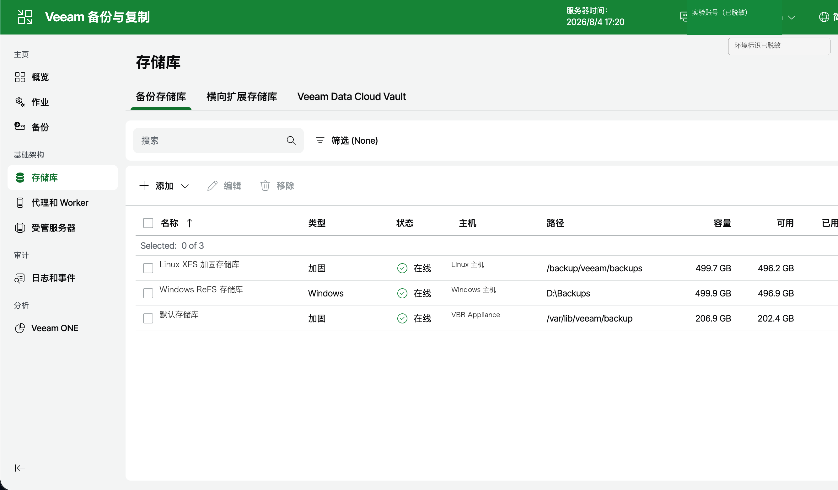Image resolution: width=838 pixels, height=490 pixels.
Task: Click the Veeam logo icon in header
Action: tap(25, 17)
